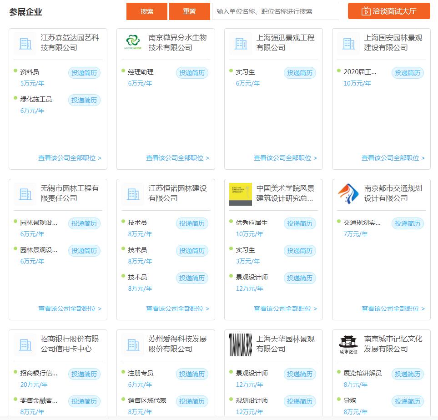Image resolution: width=438 pixels, height=420 pixels.
Task: View all positions at 无锡市园林工程
Action: coord(70,309)
